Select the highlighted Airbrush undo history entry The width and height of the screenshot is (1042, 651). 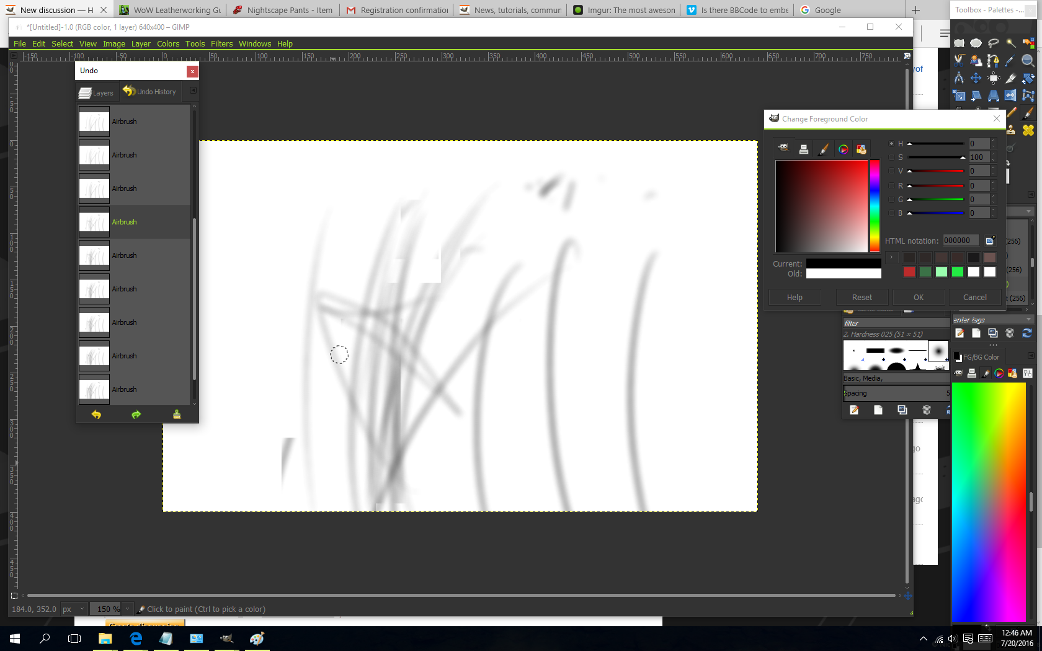point(134,222)
